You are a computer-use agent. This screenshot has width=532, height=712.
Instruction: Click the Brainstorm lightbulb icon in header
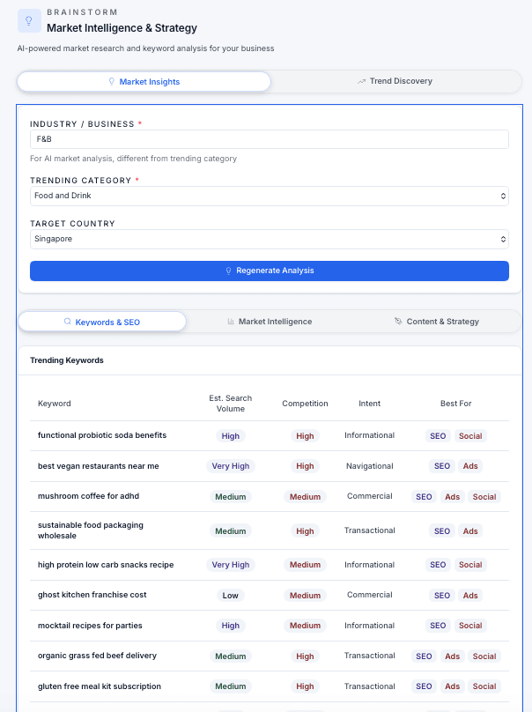click(x=29, y=20)
